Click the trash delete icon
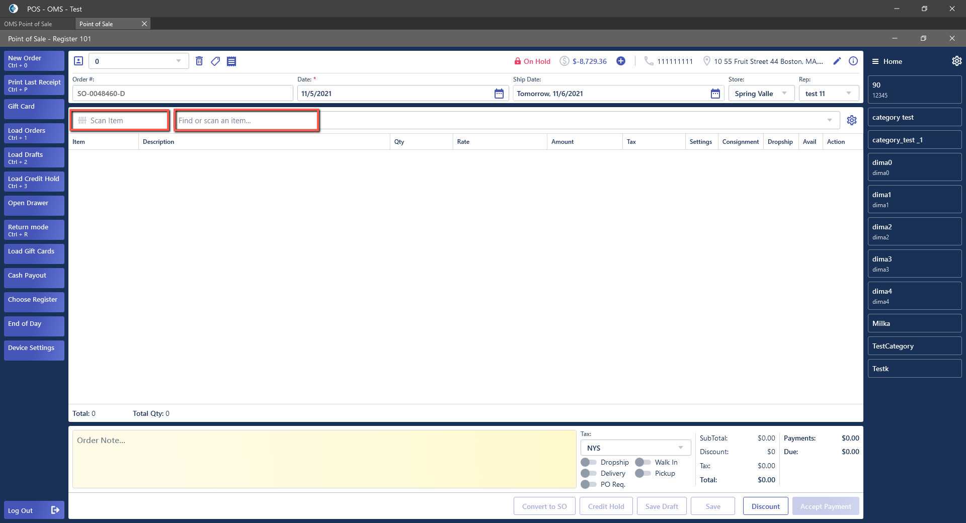This screenshot has height=523, width=966. [x=199, y=61]
